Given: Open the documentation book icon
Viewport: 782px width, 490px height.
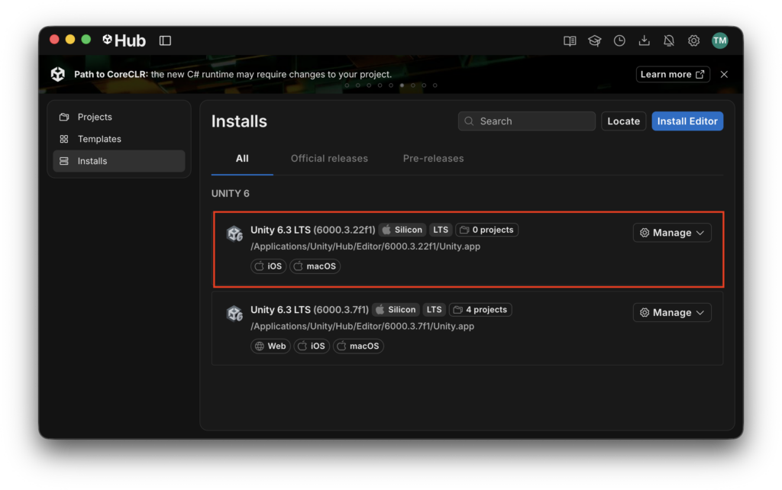Looking at the screenshot, I should (x=570, y=40).
